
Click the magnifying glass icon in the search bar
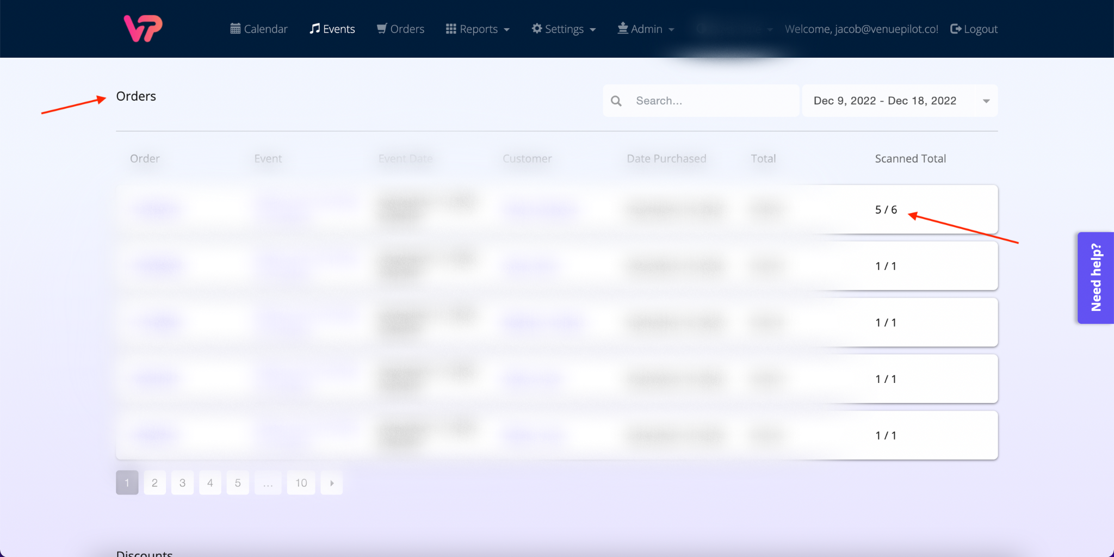[x=616, y=101]
